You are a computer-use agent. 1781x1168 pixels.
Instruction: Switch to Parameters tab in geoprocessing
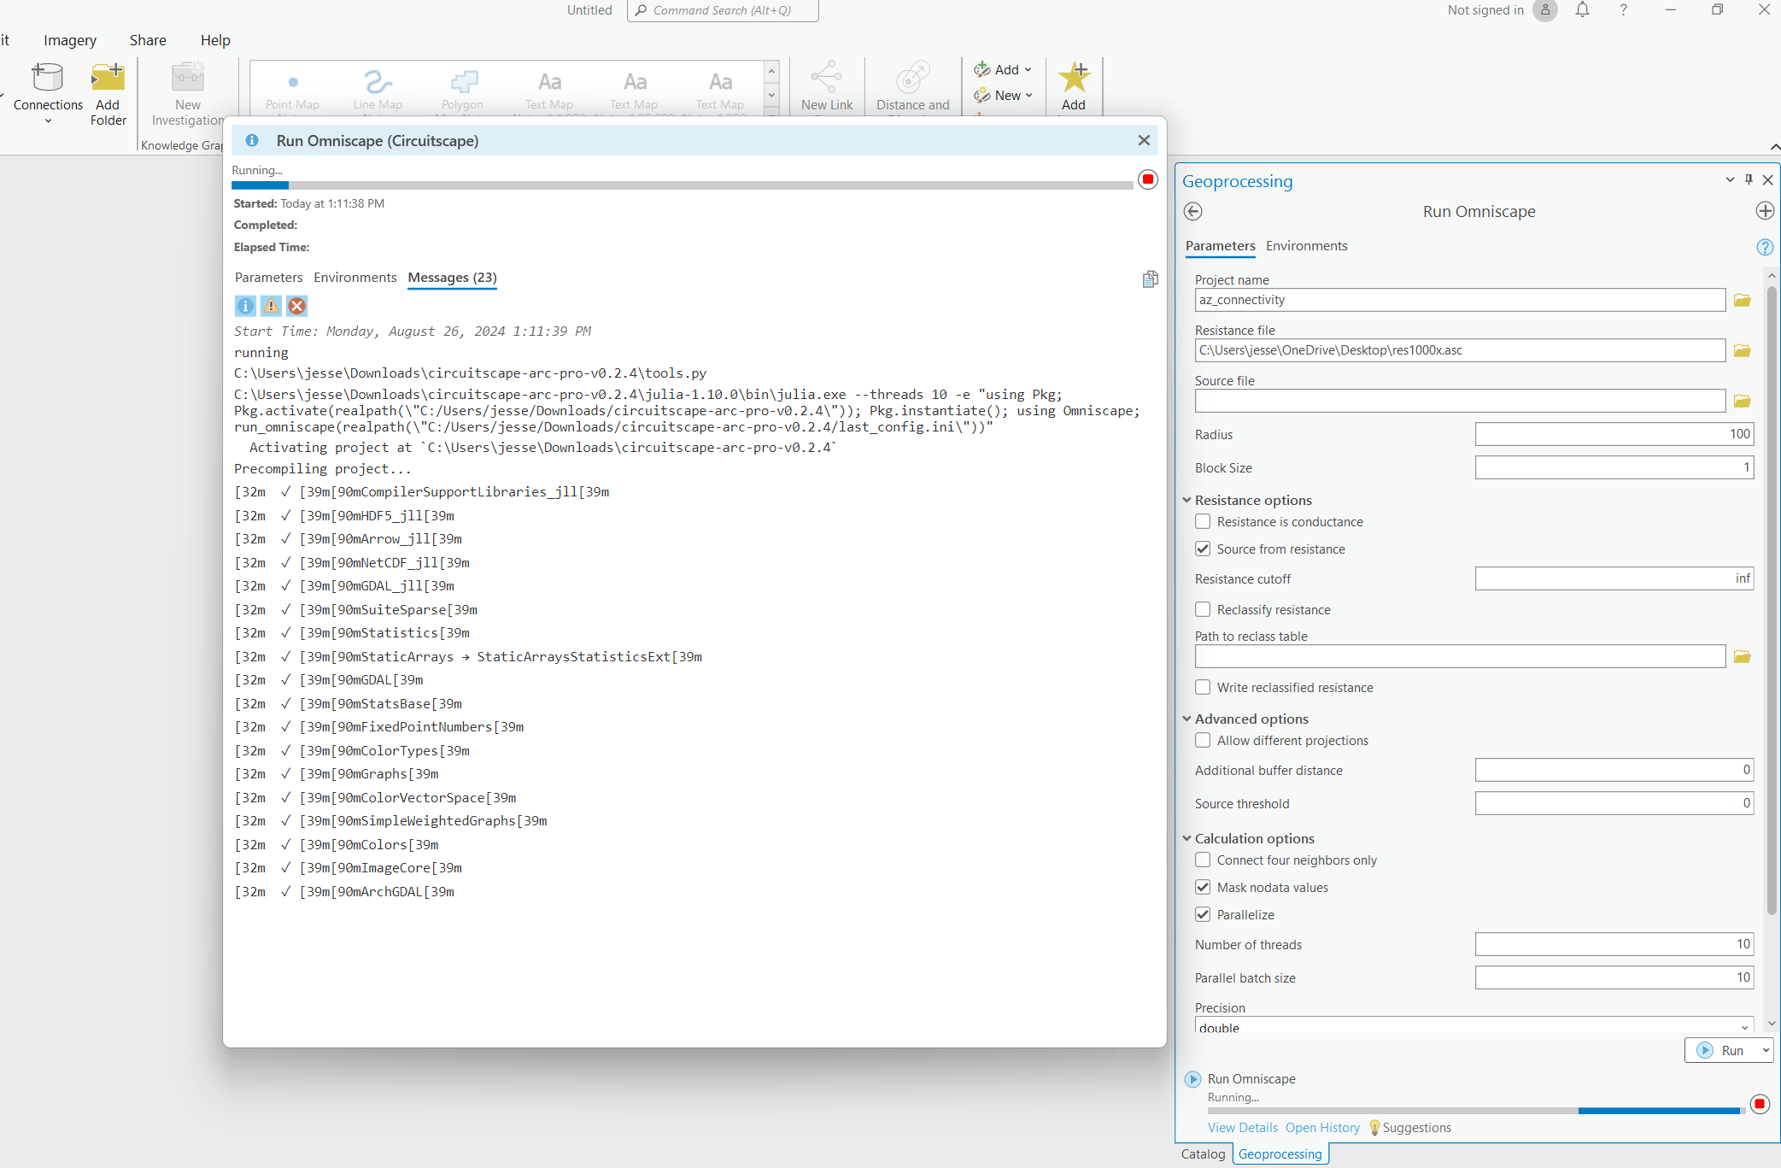click(1220, 246)
